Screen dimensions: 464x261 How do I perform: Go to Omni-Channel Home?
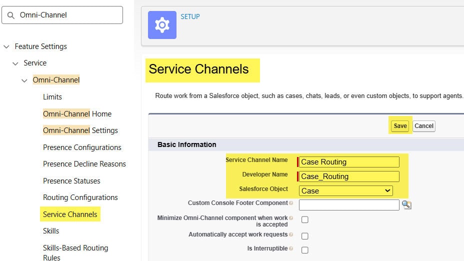tap(77, 114)
